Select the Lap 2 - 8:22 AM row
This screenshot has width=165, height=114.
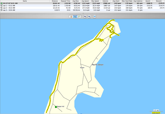pos(82,8)
